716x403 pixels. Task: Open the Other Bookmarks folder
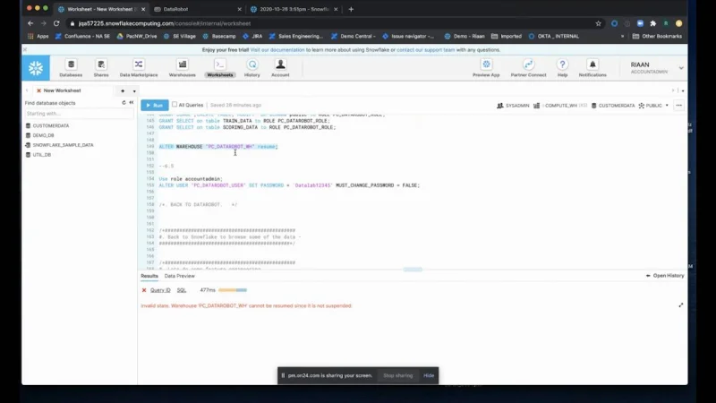[657, 36]
